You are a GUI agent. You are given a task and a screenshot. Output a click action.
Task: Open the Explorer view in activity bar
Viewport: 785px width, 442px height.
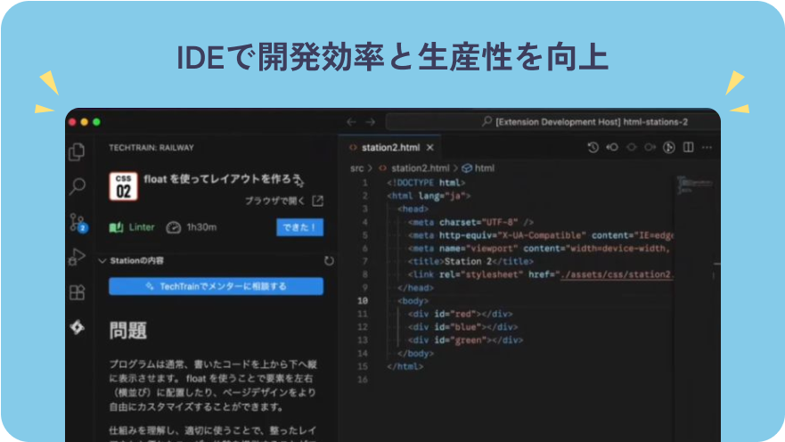point(78,151)
